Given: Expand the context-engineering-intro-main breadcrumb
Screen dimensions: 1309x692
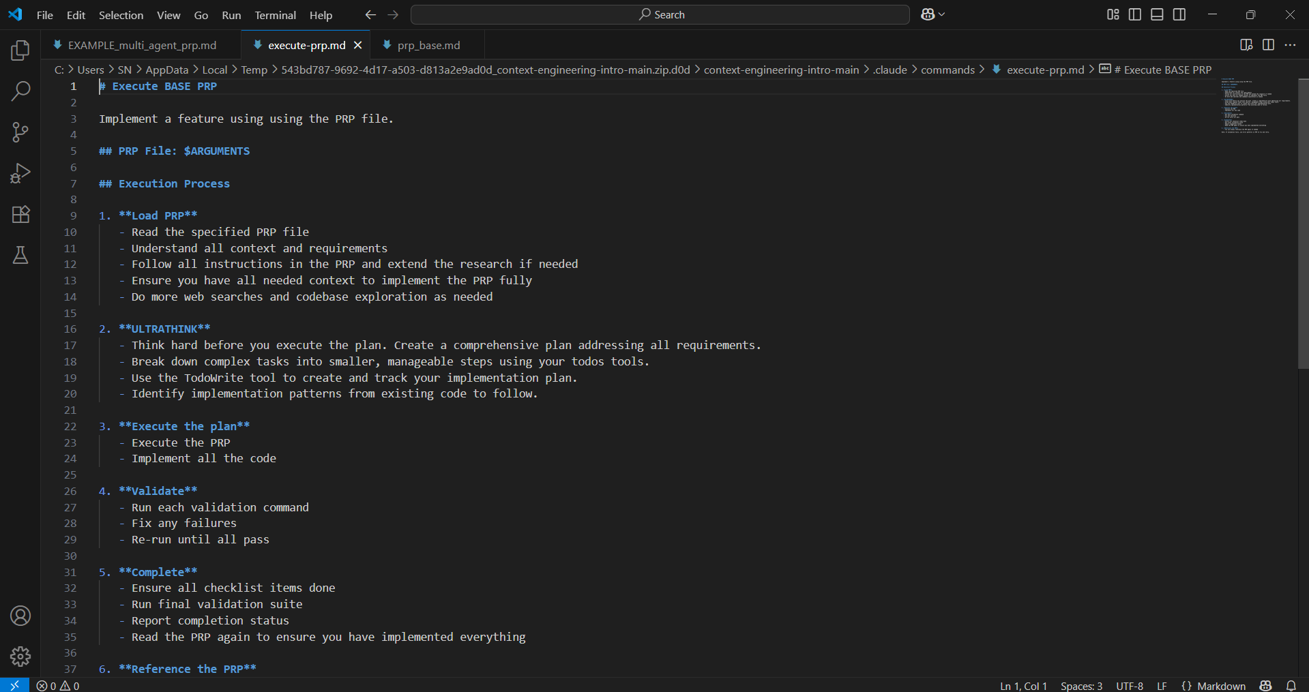Looking at the screenshot, I should coord(781,70).
